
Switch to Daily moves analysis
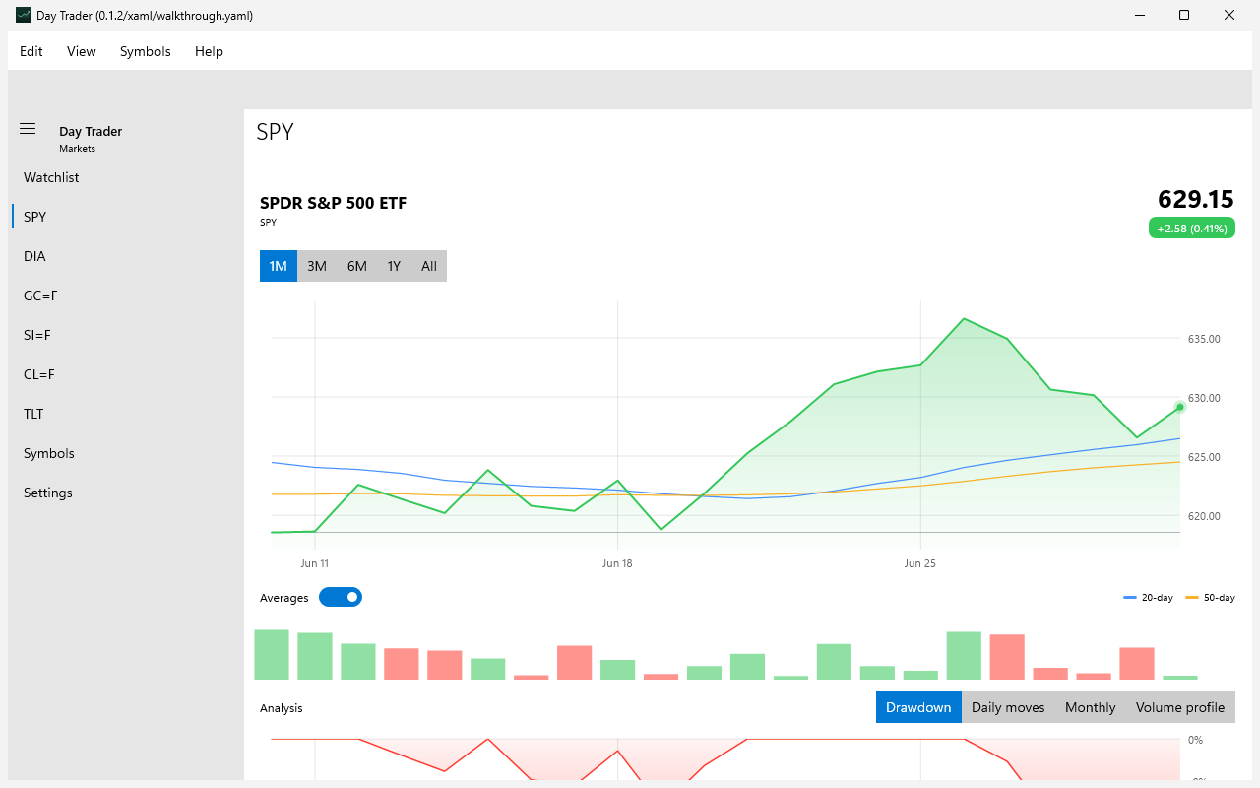(x=1008, y=707)
